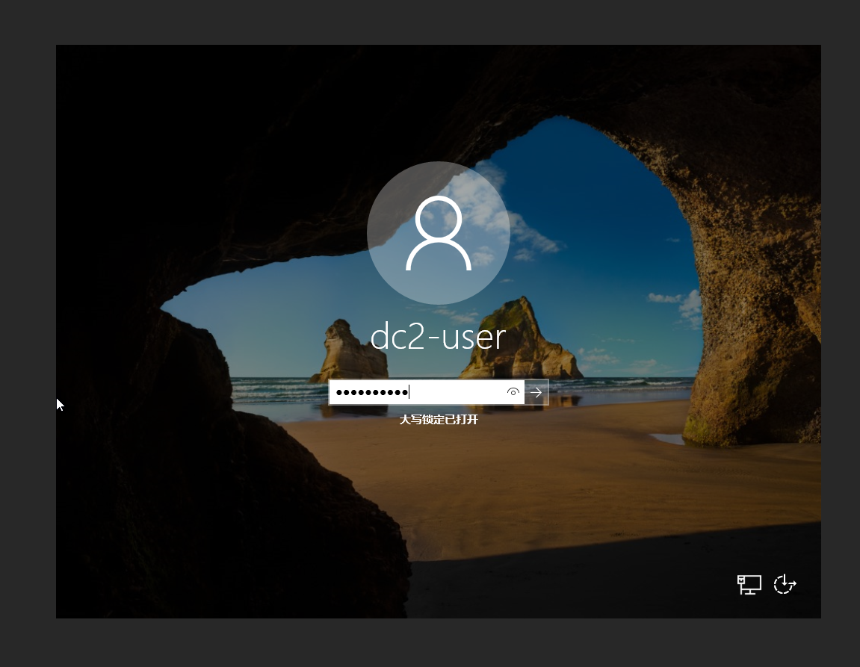Click the caps lock warning 大写锁定已打开

click(x=439, y=420)
